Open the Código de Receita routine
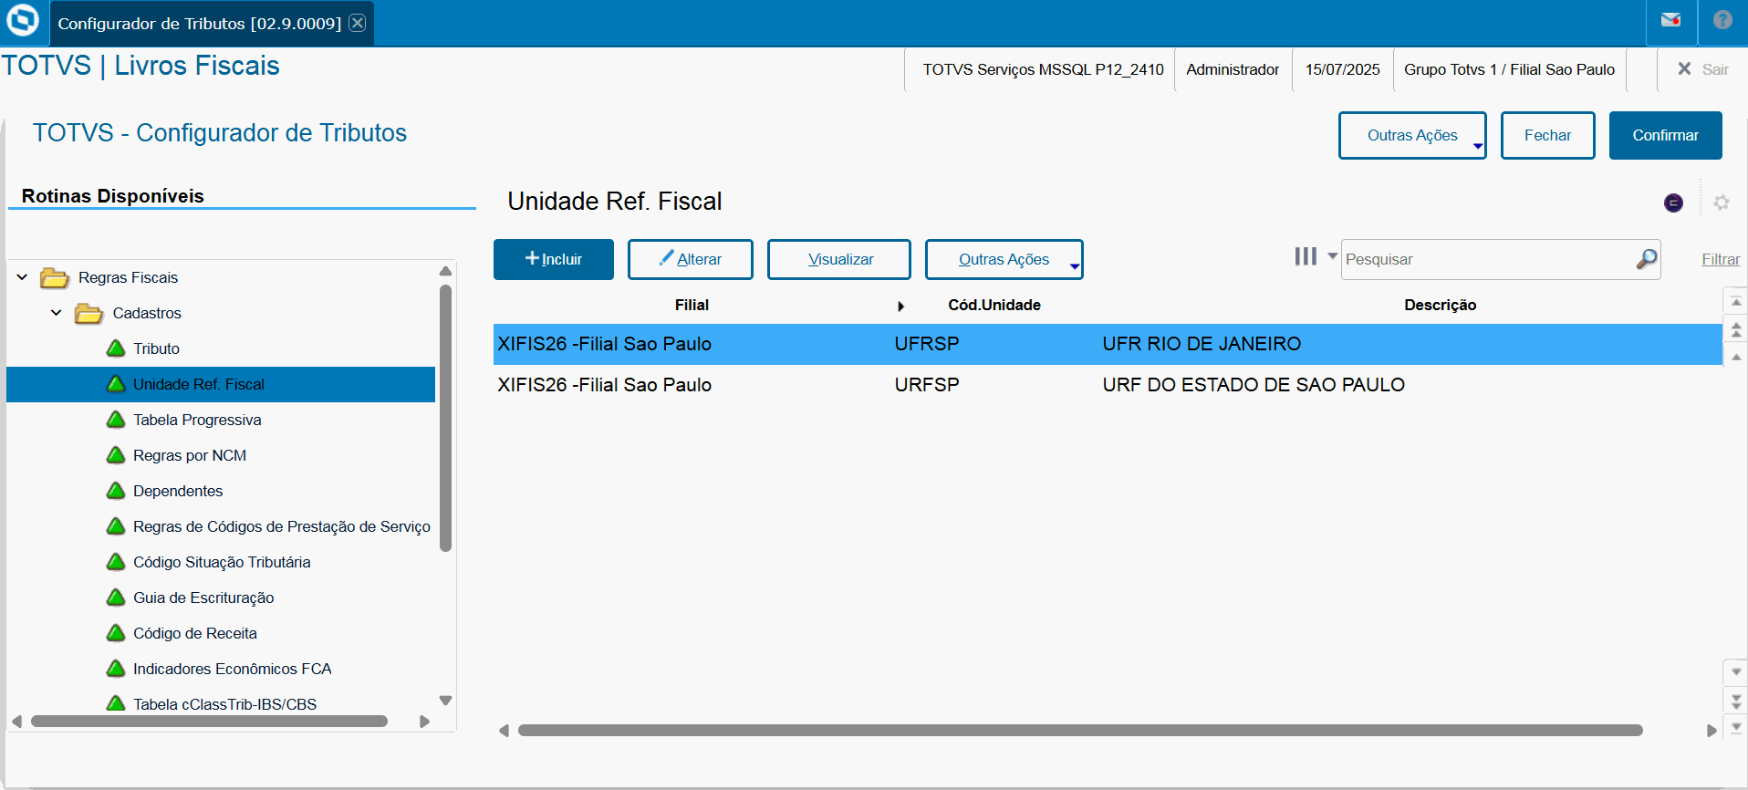The image size is (1748, 790). (x=195, y=633)
